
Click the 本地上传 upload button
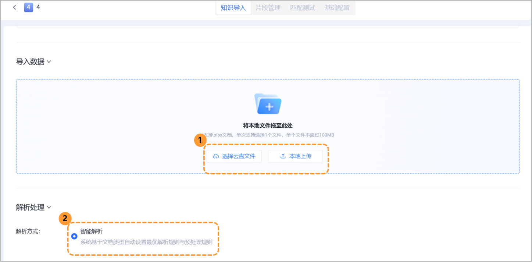point(295,156)
